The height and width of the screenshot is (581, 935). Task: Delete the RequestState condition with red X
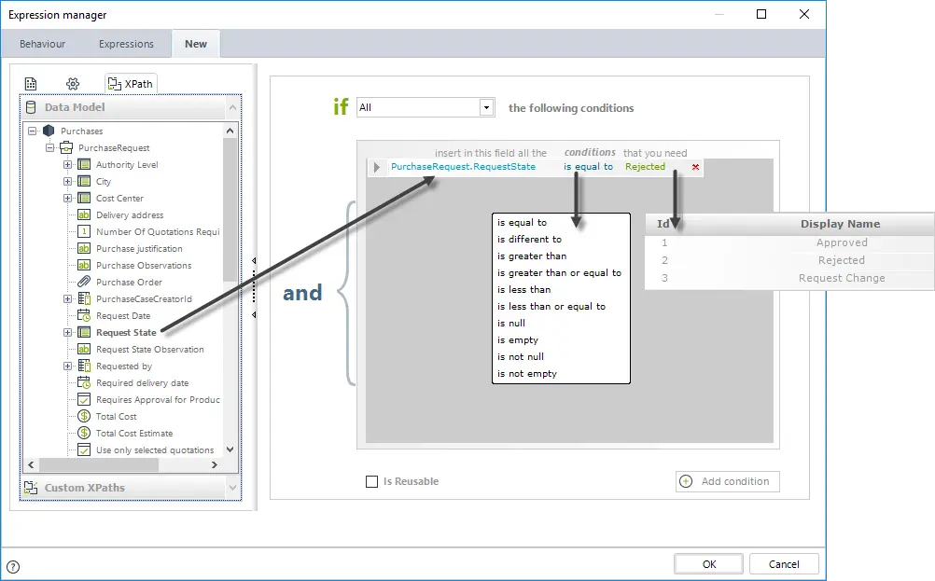point(695,167)
